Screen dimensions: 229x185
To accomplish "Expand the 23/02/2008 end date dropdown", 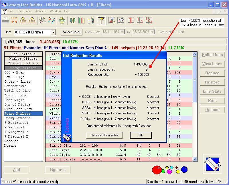I will coord(152,32).
